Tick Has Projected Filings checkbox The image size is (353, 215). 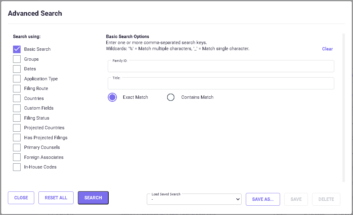[17, 138]
